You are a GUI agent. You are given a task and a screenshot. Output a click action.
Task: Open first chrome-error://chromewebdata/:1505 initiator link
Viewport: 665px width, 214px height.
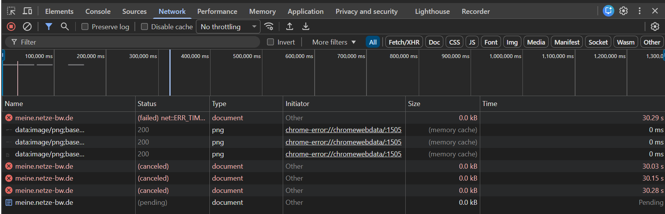point(343,130)
